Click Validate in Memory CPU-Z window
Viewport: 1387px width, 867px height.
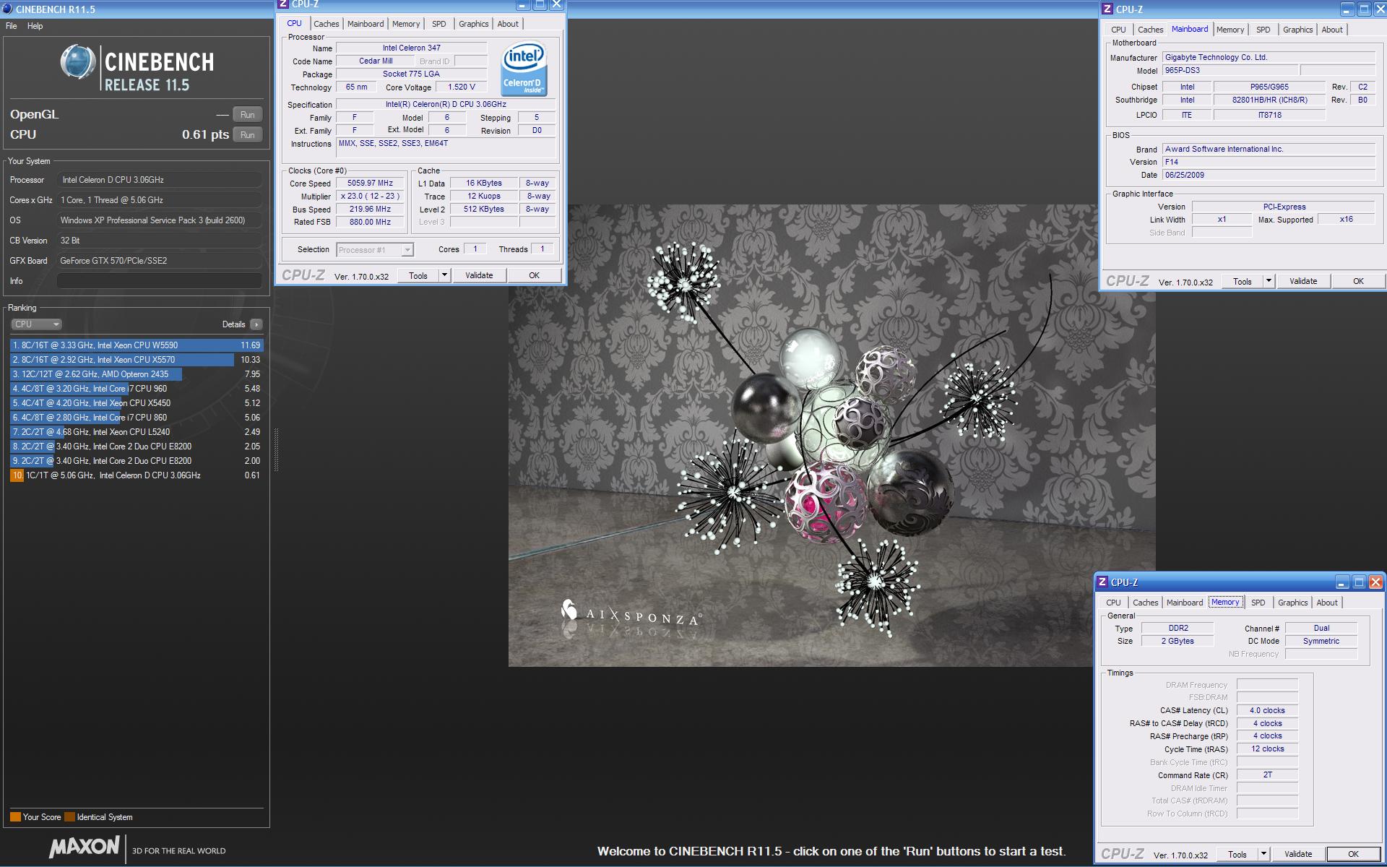click(1298, 855)
